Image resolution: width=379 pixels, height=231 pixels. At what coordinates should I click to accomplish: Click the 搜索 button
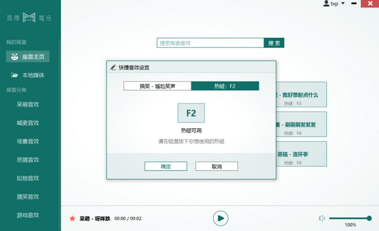click(274, 43)
